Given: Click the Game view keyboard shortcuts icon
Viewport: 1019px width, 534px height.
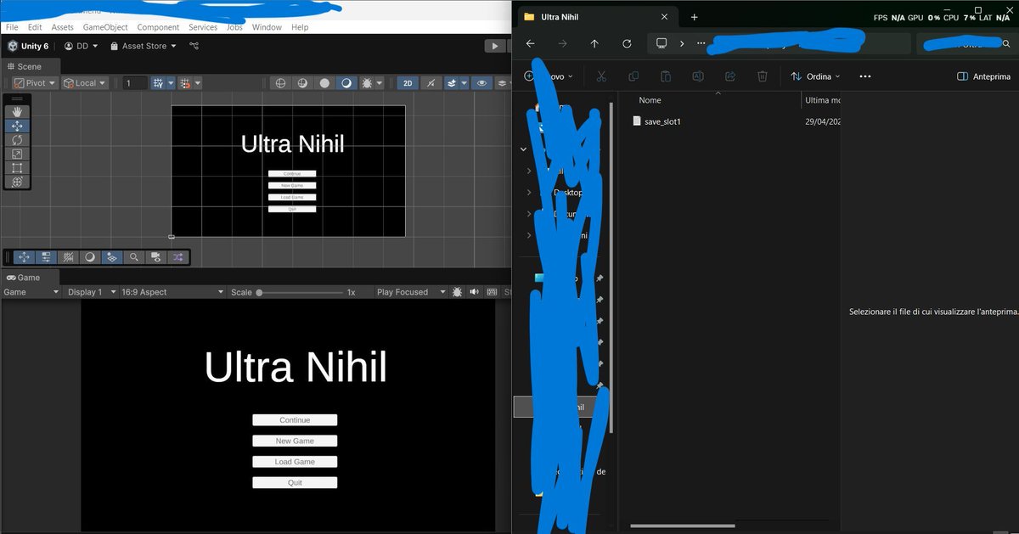Looking at the screenshot, I should click(490, 292).
